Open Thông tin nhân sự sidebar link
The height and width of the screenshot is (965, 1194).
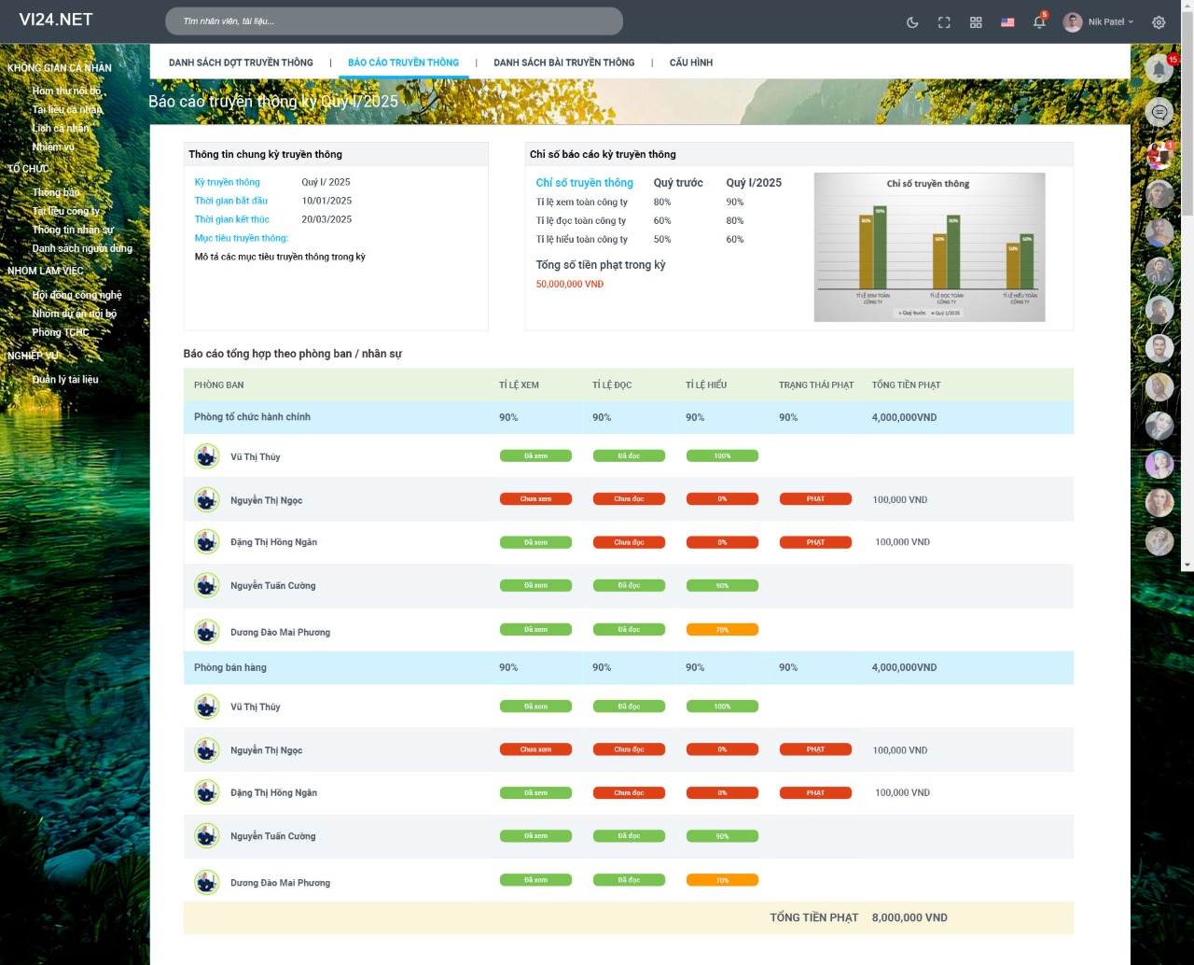point(73,231)
